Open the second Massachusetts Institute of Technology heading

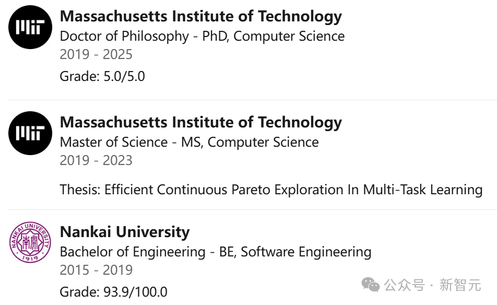click(x=201, y=122)
